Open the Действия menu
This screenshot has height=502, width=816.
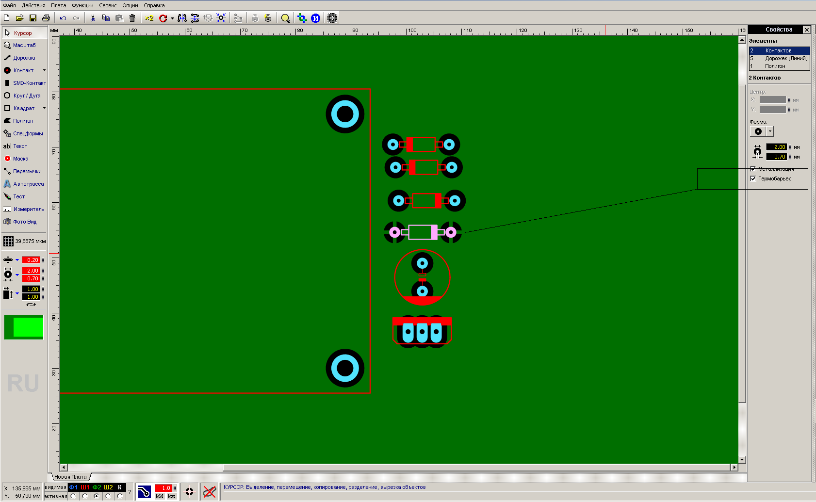[x=33, y=5]
